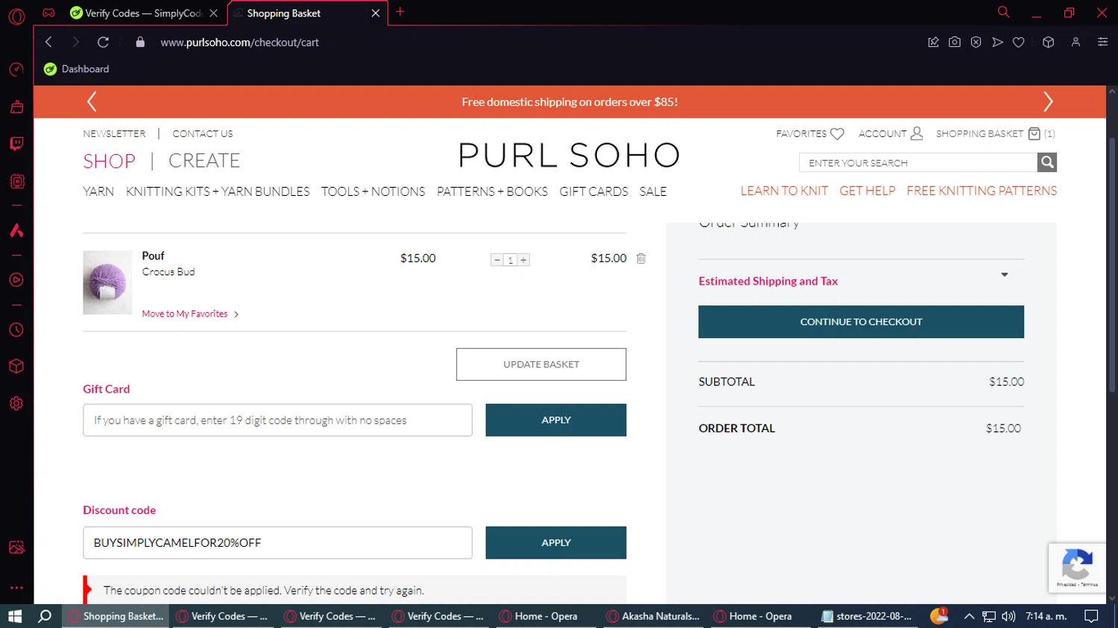Click Purl Soho logo

tap(569, 156)
